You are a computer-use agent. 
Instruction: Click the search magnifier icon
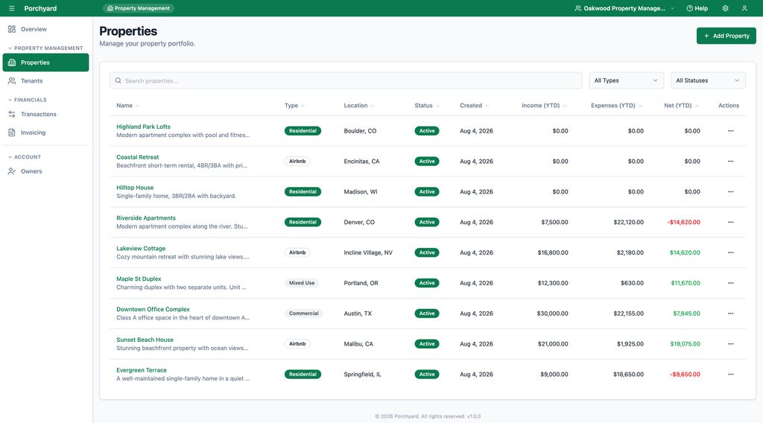coord(118,80)
